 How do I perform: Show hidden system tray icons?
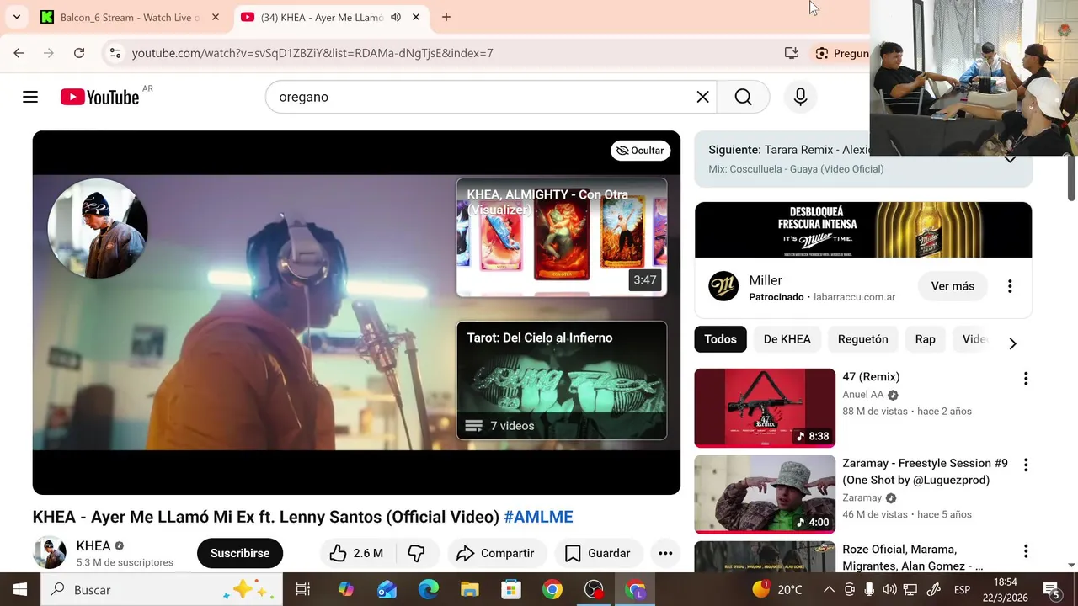(829, 590)
